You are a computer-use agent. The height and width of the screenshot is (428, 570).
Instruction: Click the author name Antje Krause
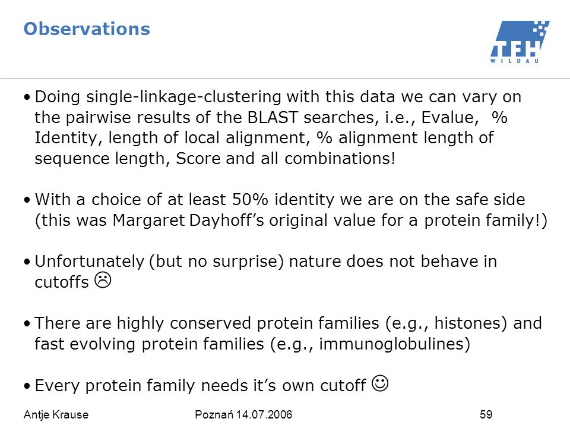(x=56, y=414)
